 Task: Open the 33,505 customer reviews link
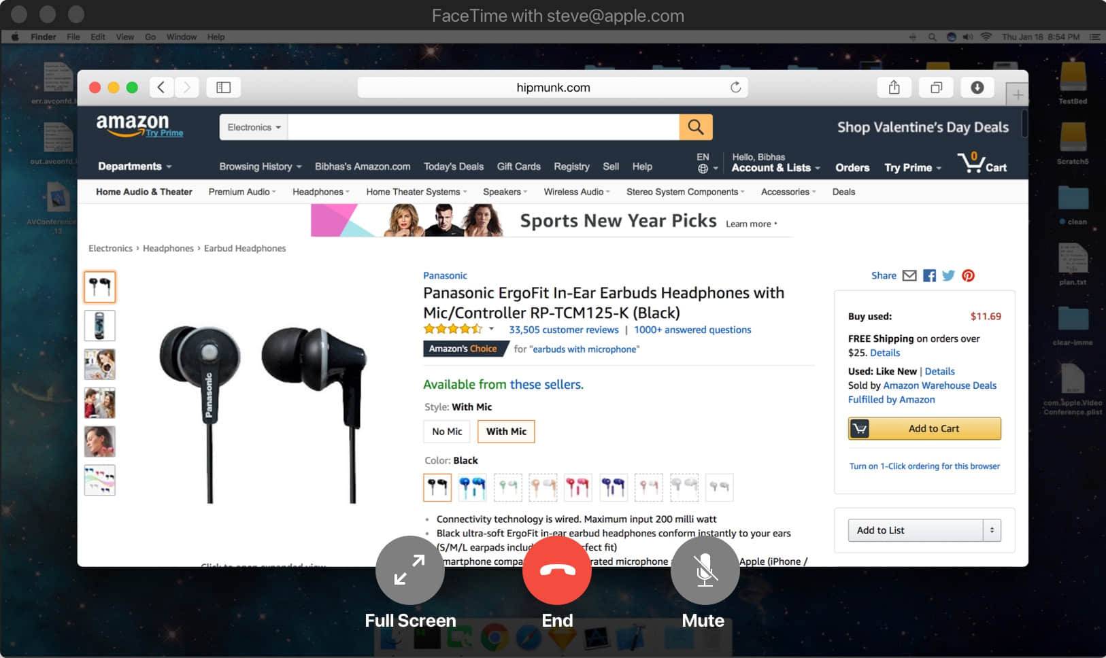pos(564,330)
